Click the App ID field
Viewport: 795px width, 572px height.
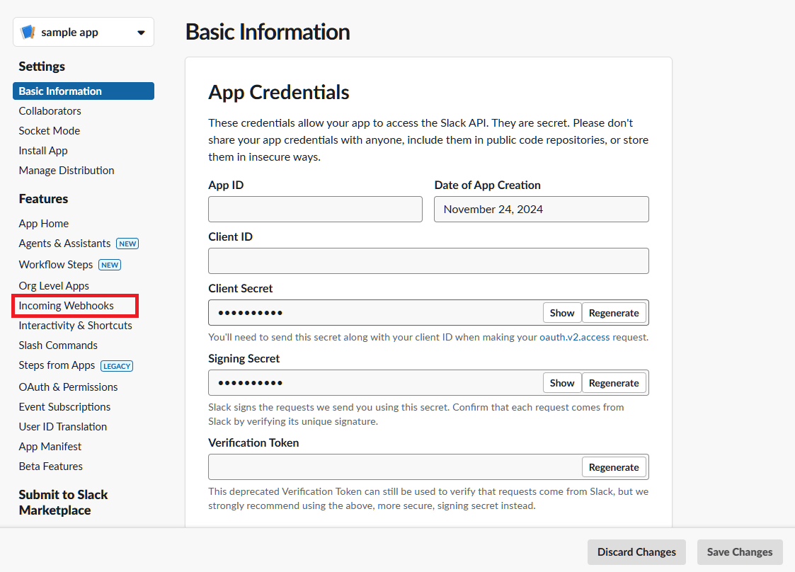coord(315,209)
